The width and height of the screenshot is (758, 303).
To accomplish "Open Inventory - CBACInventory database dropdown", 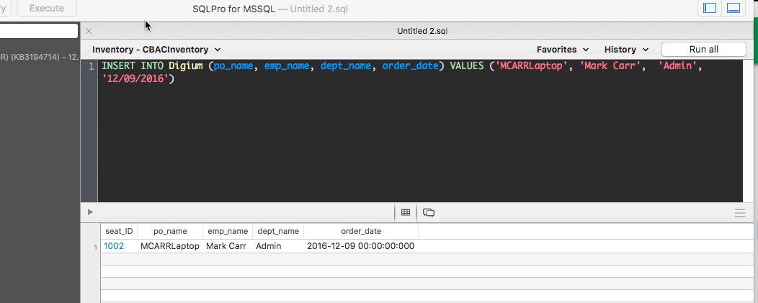I will (156, 49).
